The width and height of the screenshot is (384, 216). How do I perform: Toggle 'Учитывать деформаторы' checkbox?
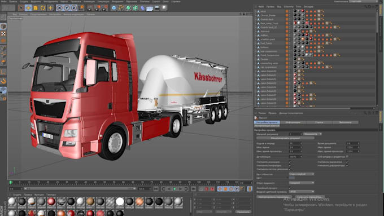tap(347, 166)
